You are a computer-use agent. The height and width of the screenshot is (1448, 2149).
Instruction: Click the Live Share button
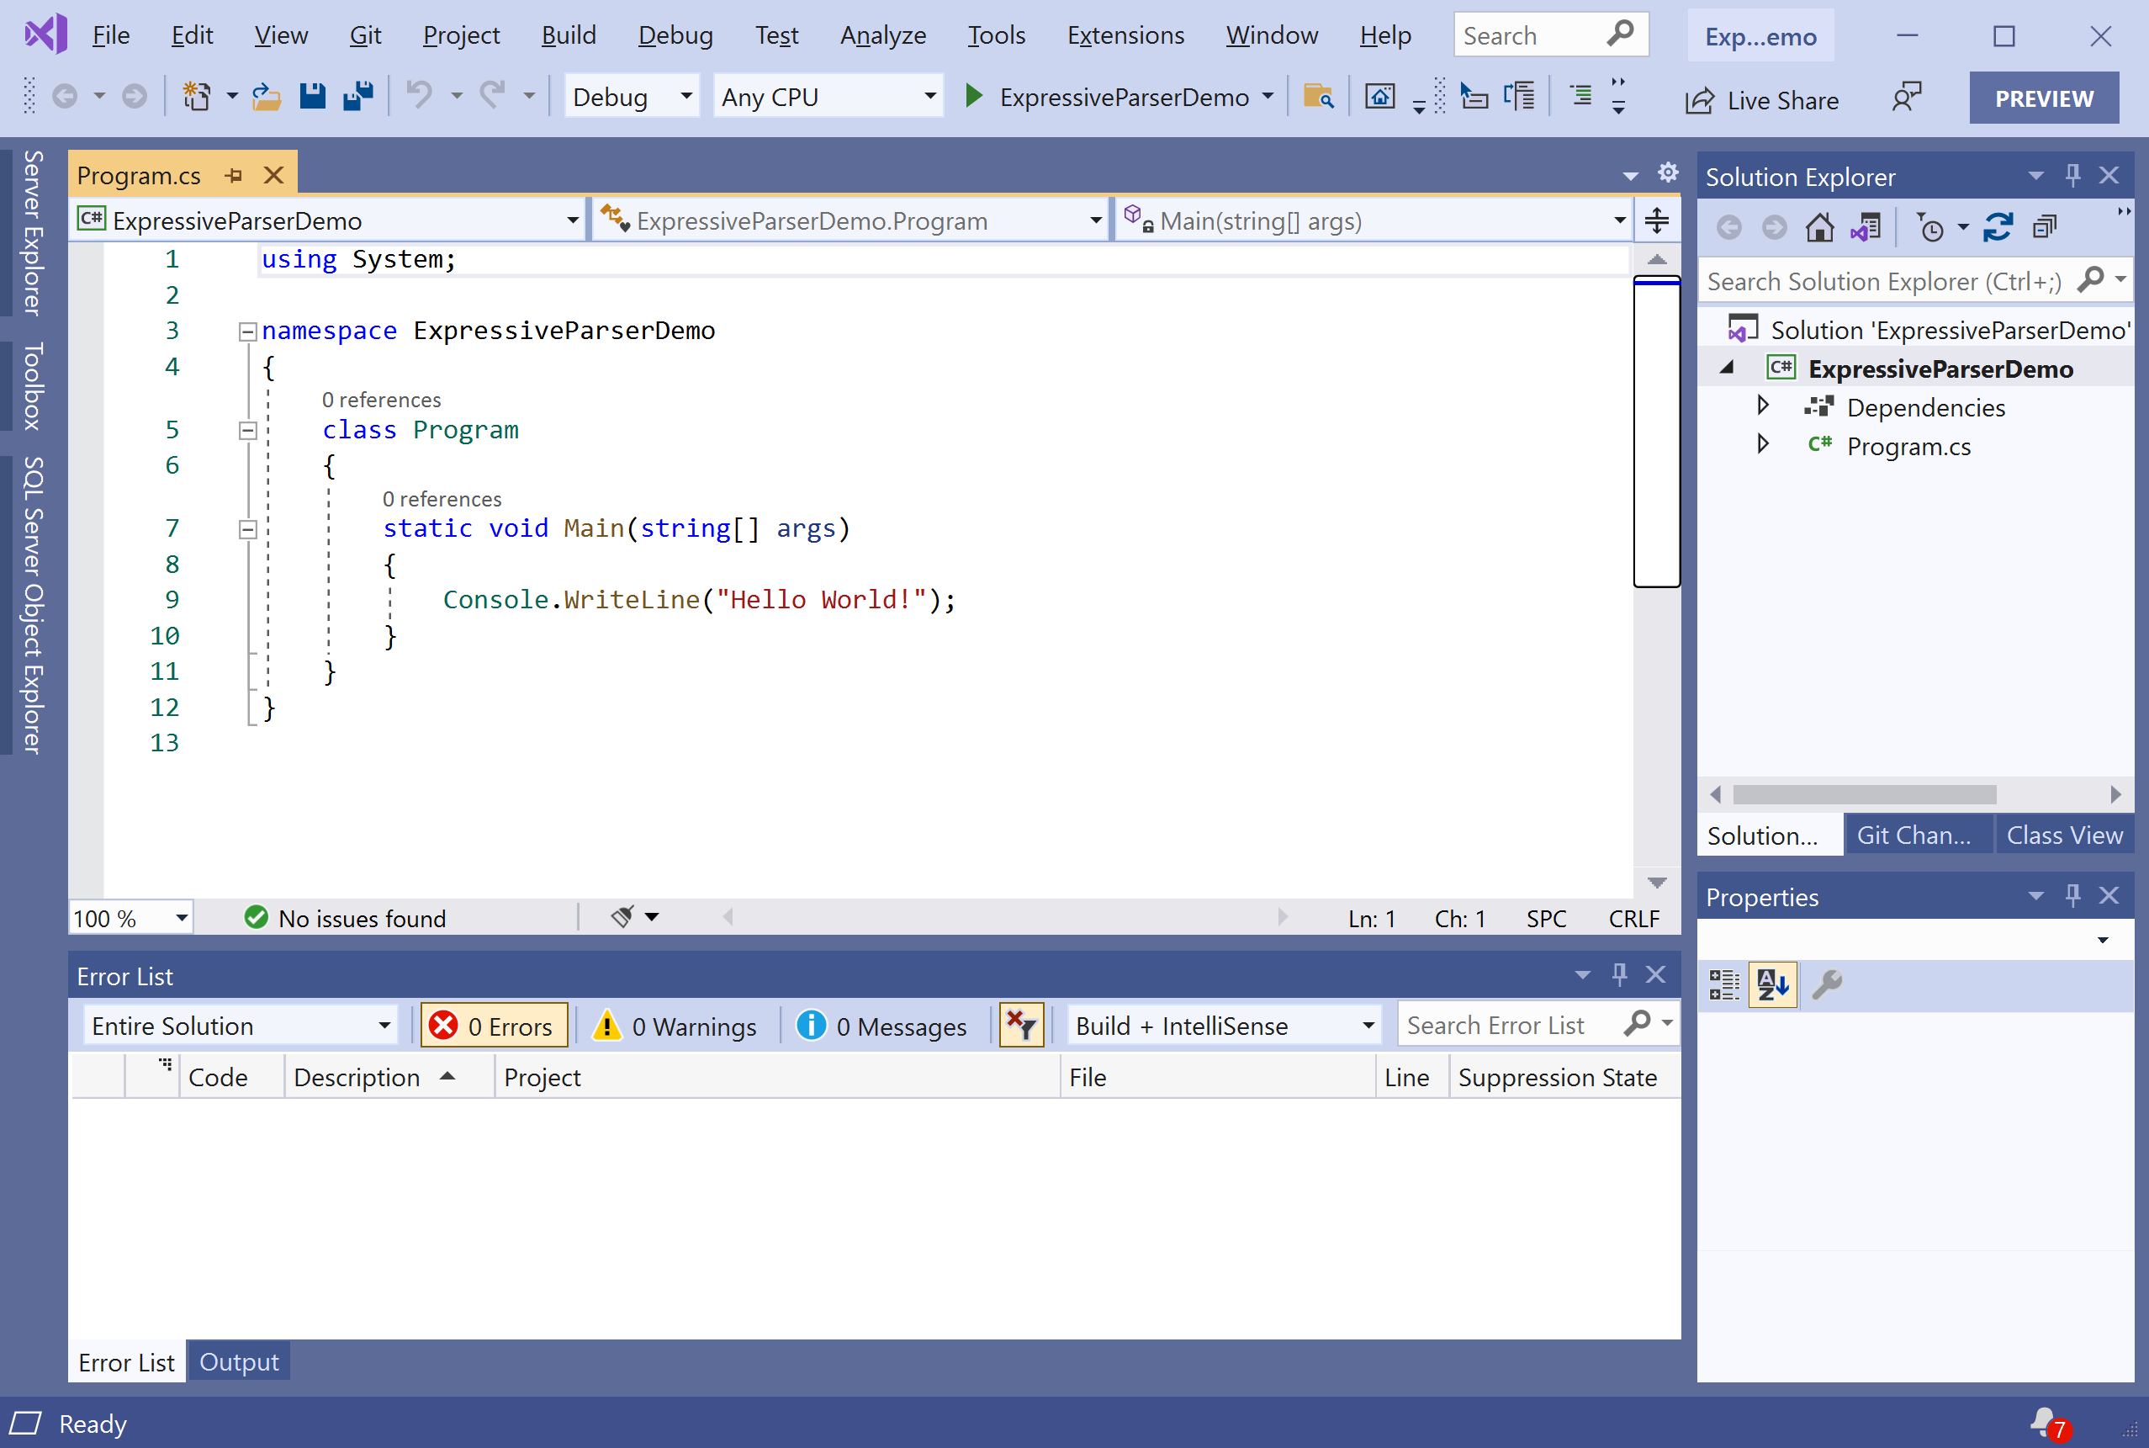click(1763, 100)
